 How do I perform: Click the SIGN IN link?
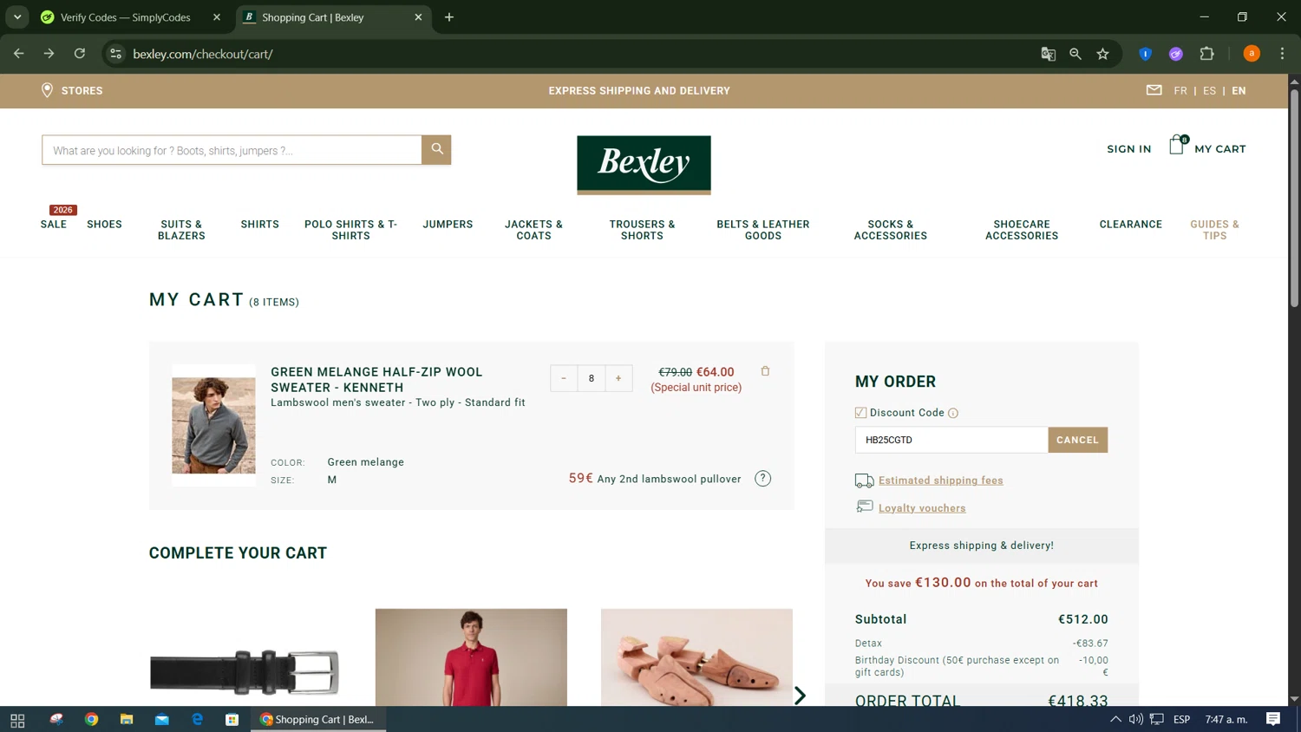(x=1128, y=149)
